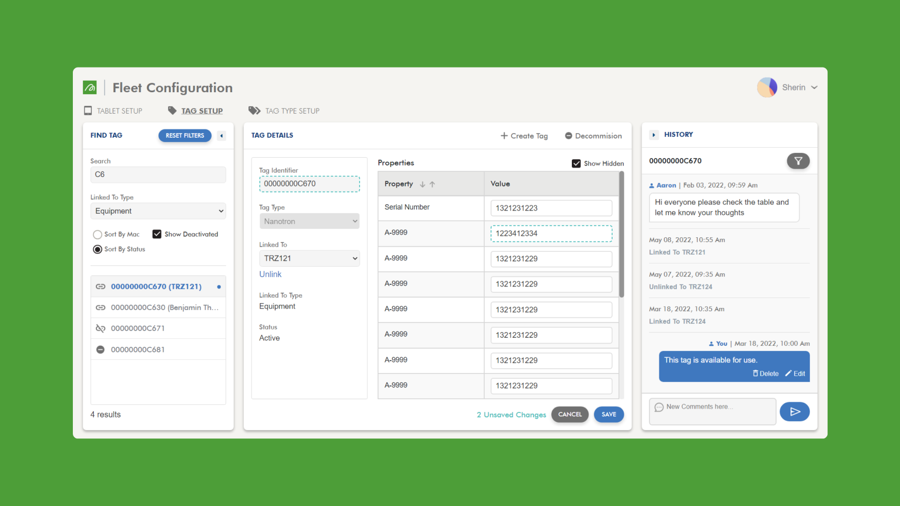The height and width of the screenshot is (506, 900).
Task: Sort Property column using the down arrow
Action: tap(424, 184)
